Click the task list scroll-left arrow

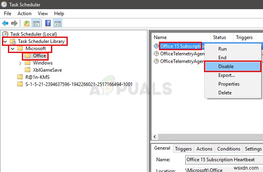coord(155,137)
